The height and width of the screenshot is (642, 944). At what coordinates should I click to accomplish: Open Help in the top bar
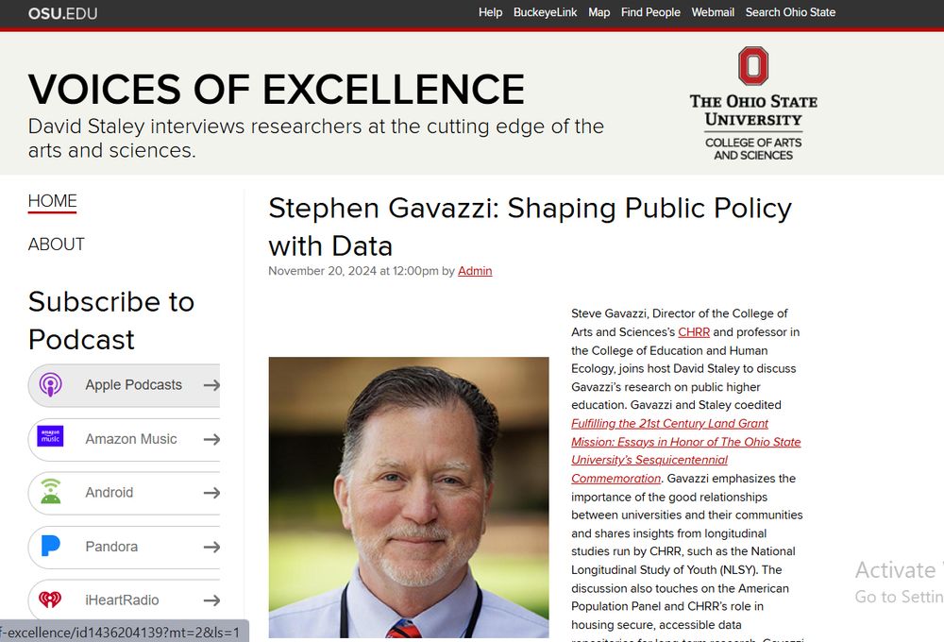click(x=491, y=12)
